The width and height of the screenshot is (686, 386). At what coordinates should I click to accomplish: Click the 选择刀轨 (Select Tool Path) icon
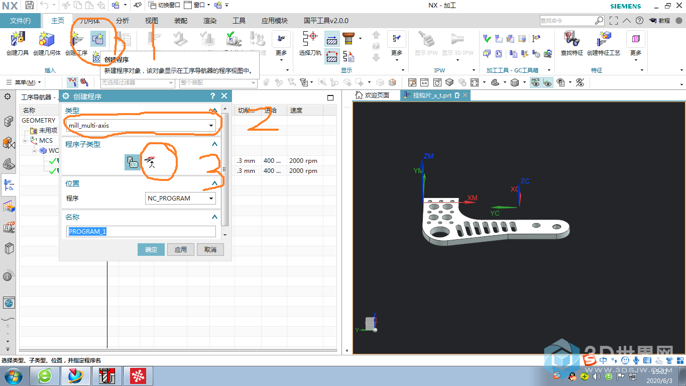310,39
